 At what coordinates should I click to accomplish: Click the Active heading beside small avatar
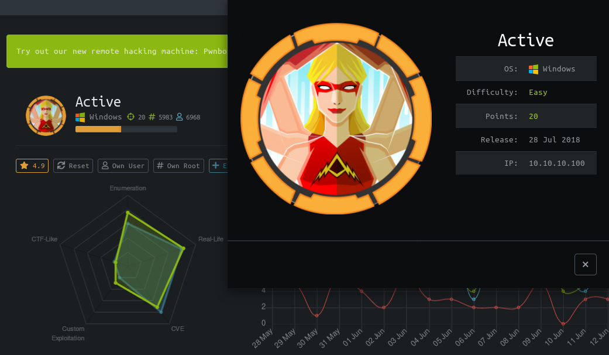[x=98, y=102]
